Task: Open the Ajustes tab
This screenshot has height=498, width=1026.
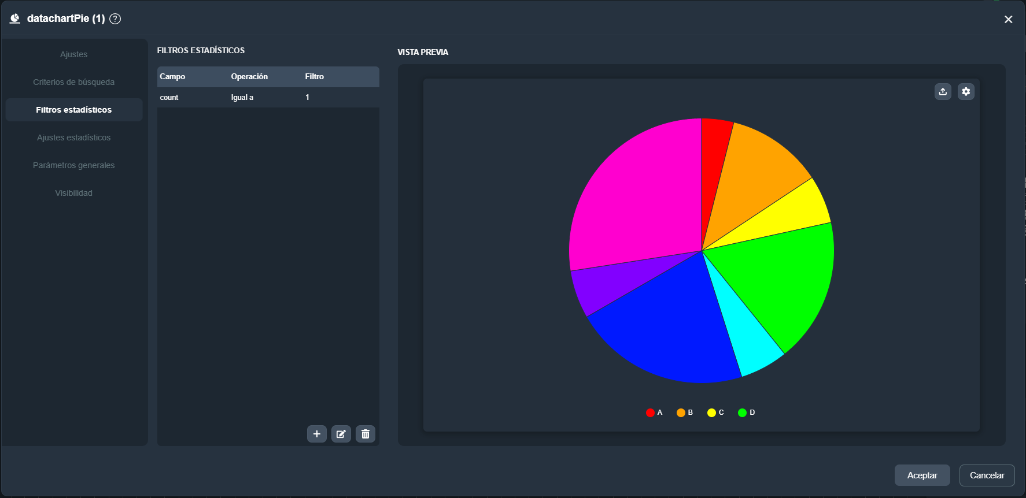Action: pos(74,54)
